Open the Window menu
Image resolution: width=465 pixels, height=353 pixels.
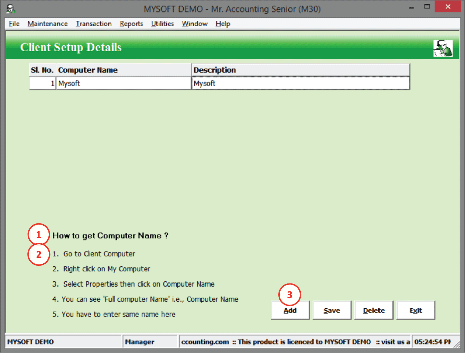(195, 24)
